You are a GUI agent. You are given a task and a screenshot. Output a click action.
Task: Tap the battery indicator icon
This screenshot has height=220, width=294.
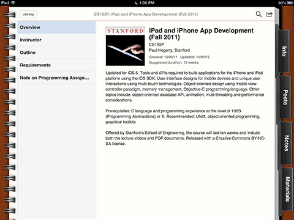pos(290,3)
